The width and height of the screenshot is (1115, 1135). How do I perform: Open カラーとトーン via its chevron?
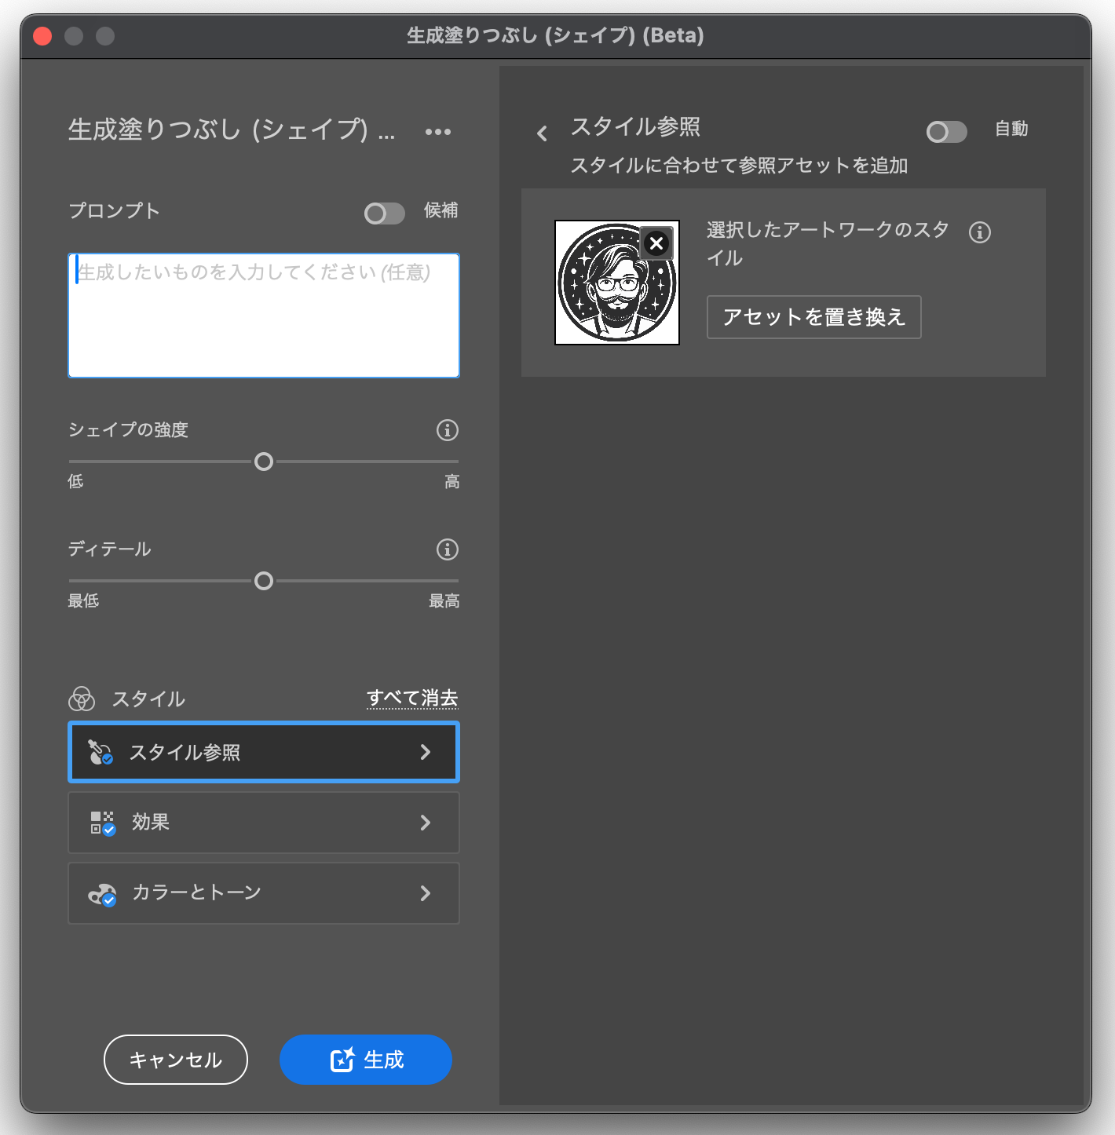pyautogui.click(x=426, y=893)
